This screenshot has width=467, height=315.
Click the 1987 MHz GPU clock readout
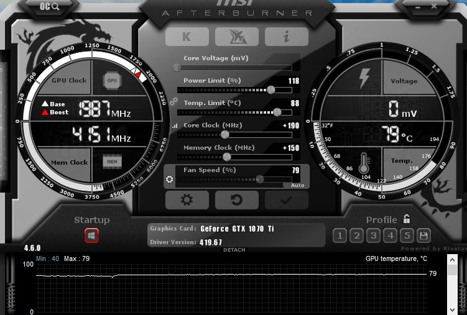coord(104,108)
